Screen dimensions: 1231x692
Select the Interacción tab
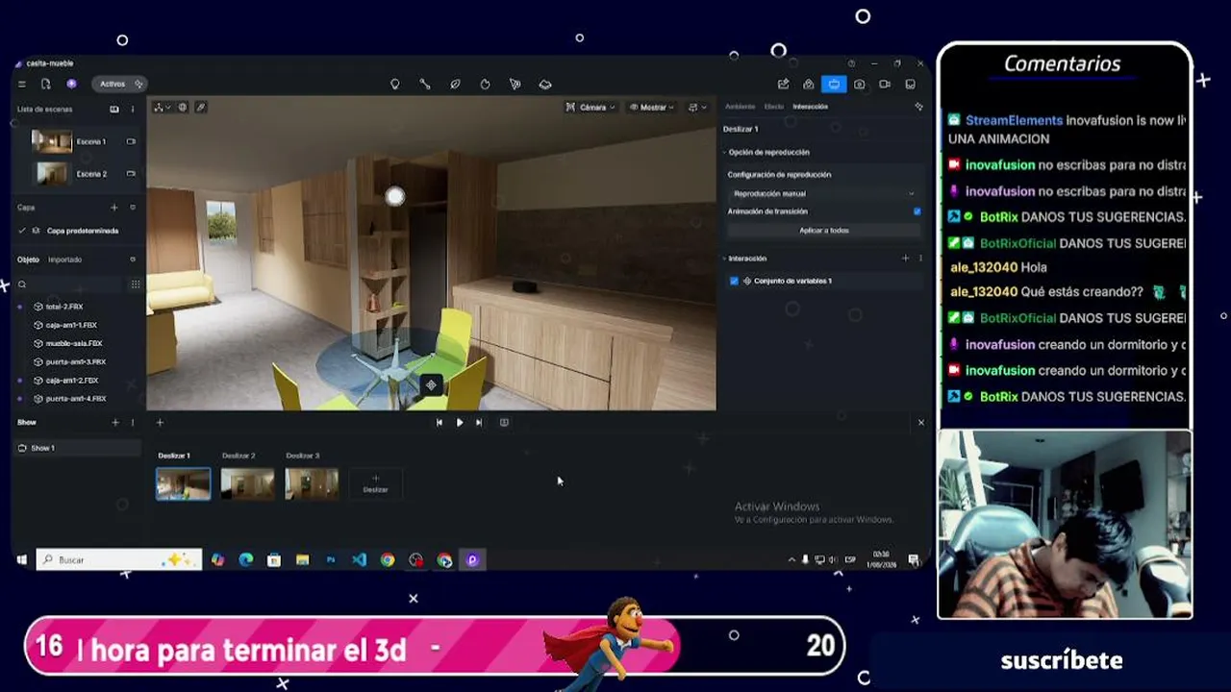(x=810, y=107)
